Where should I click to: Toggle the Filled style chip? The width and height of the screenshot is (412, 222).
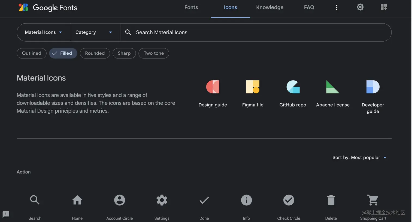pyautogui.click(x=63, y=53)
